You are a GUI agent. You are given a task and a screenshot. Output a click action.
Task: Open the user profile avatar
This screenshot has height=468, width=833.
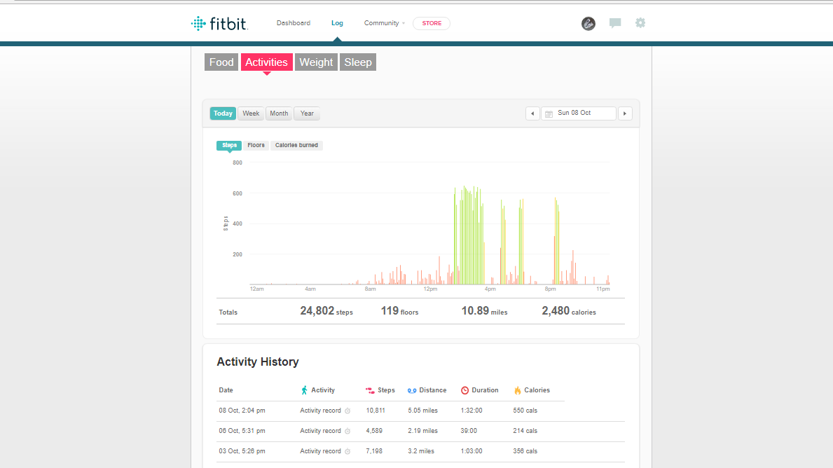coord(588,24)
